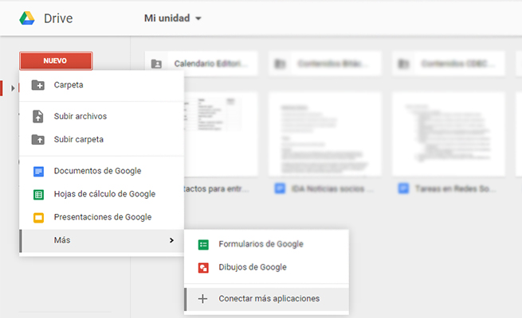Open the Mi unidad dropdown
The width and height of the screenshot is (522, 318).
(172, 18)
